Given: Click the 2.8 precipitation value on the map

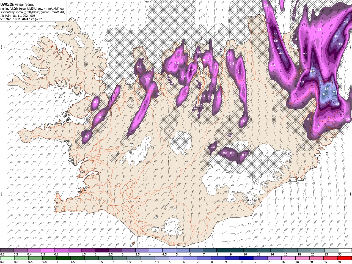Looking at the screenshot, I should 305,54.
